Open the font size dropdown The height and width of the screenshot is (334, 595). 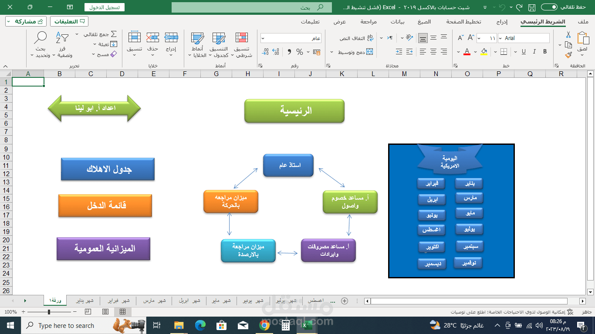479,38
